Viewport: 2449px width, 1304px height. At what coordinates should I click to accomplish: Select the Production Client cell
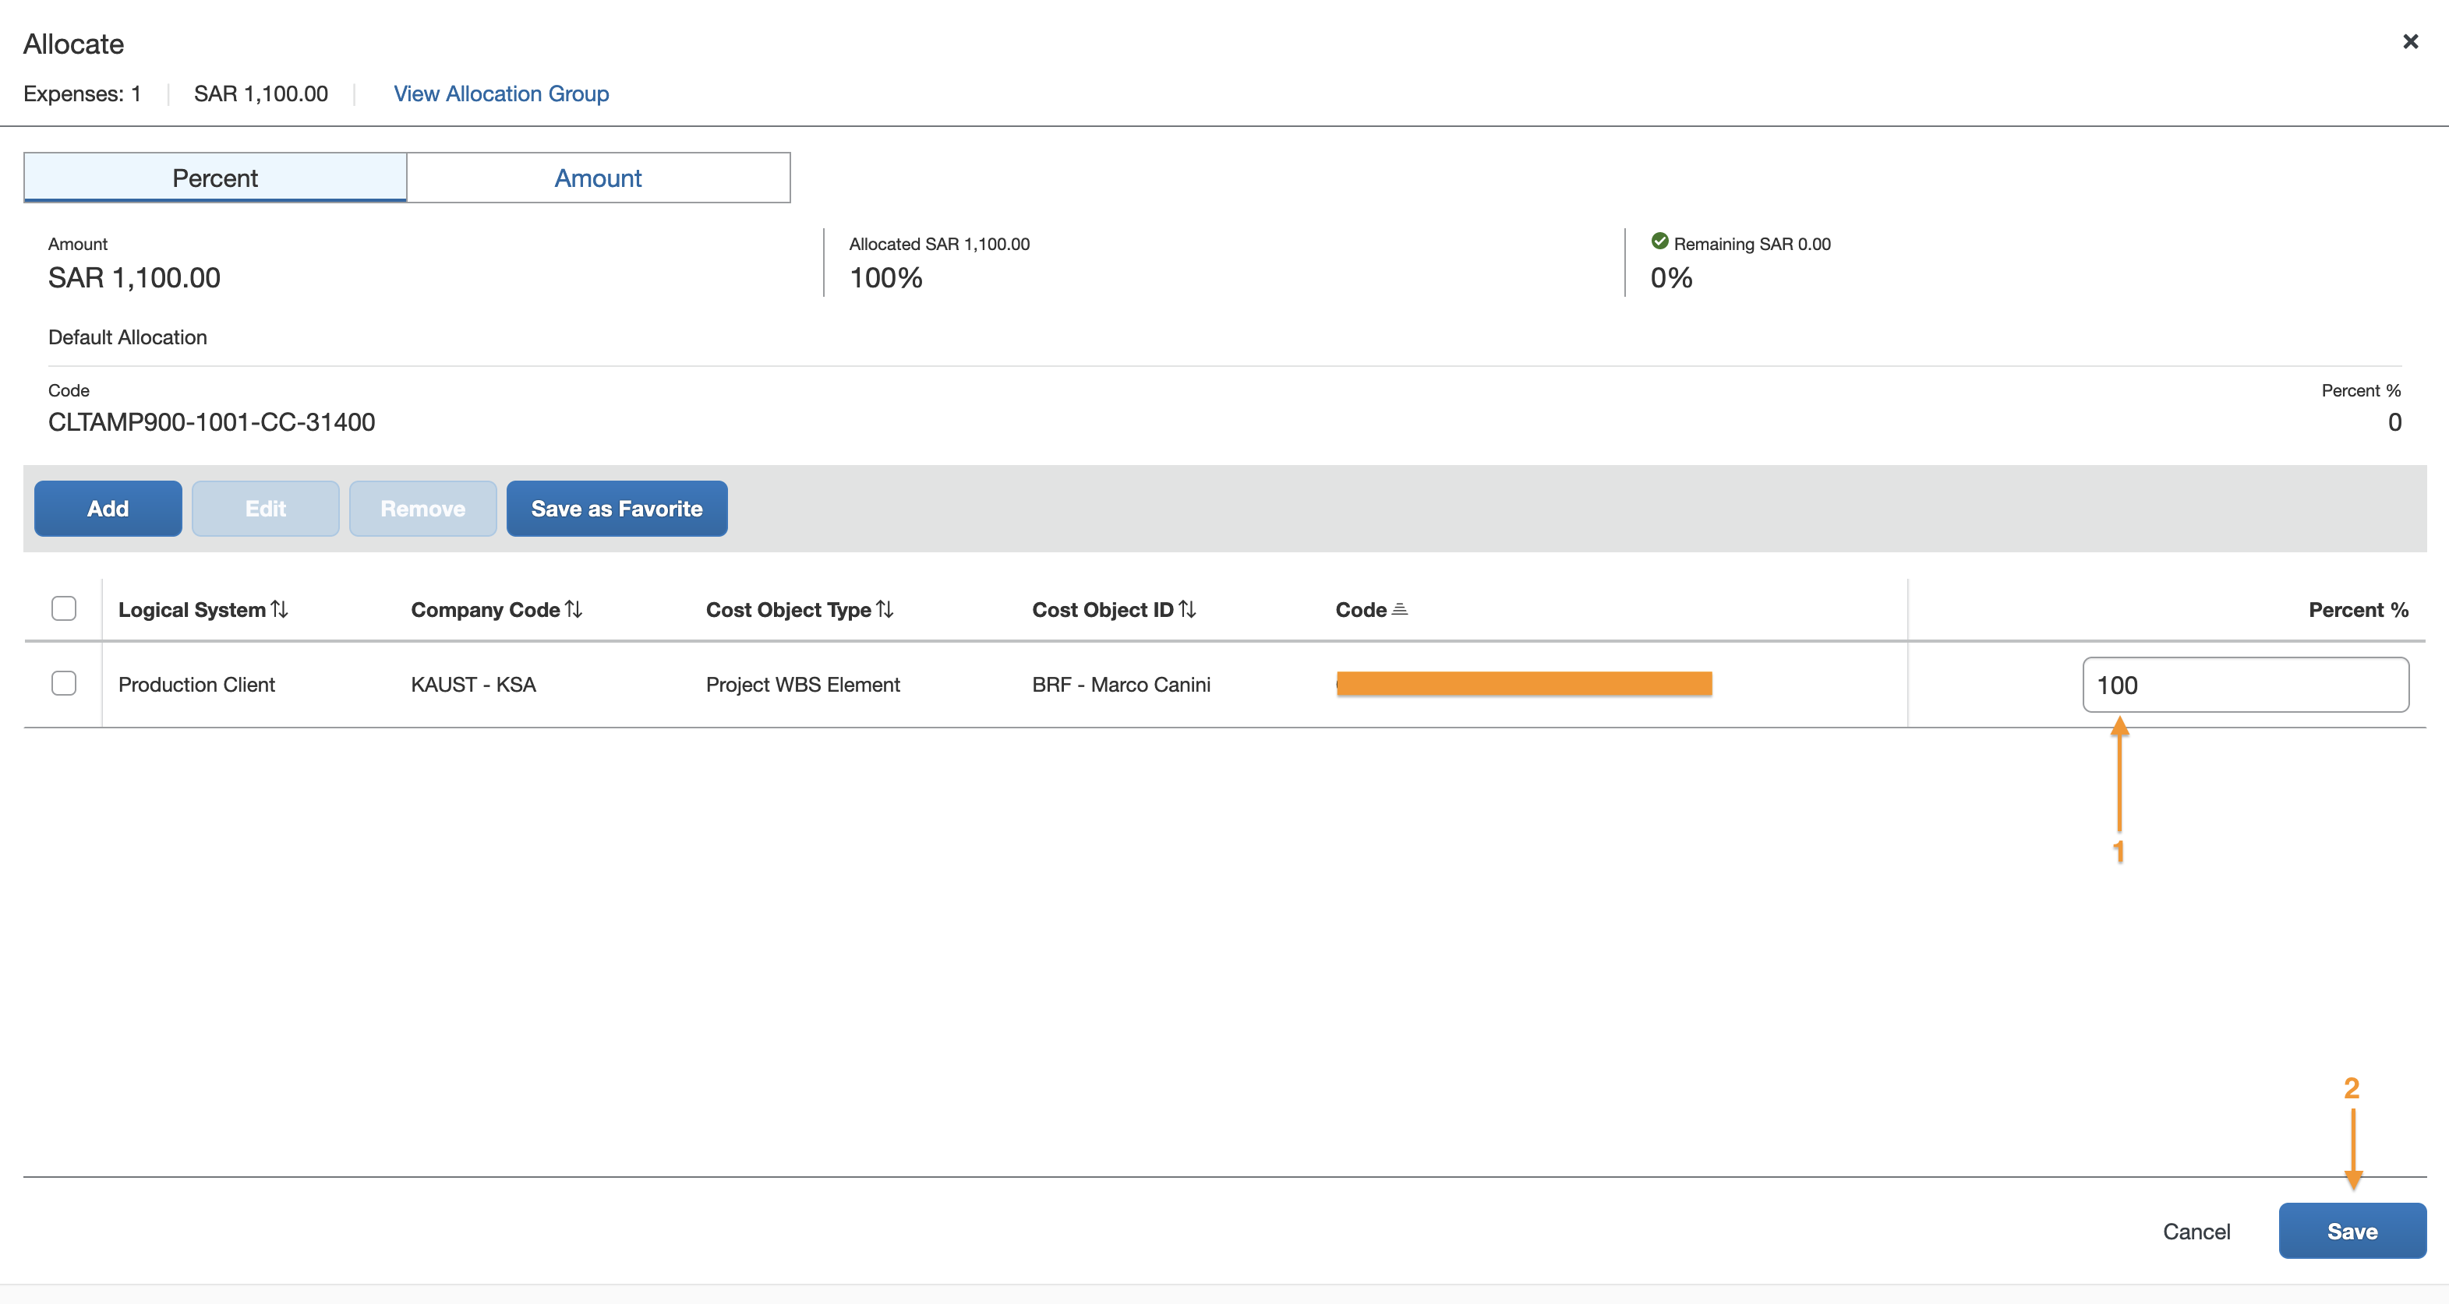[x=196, y=684]
